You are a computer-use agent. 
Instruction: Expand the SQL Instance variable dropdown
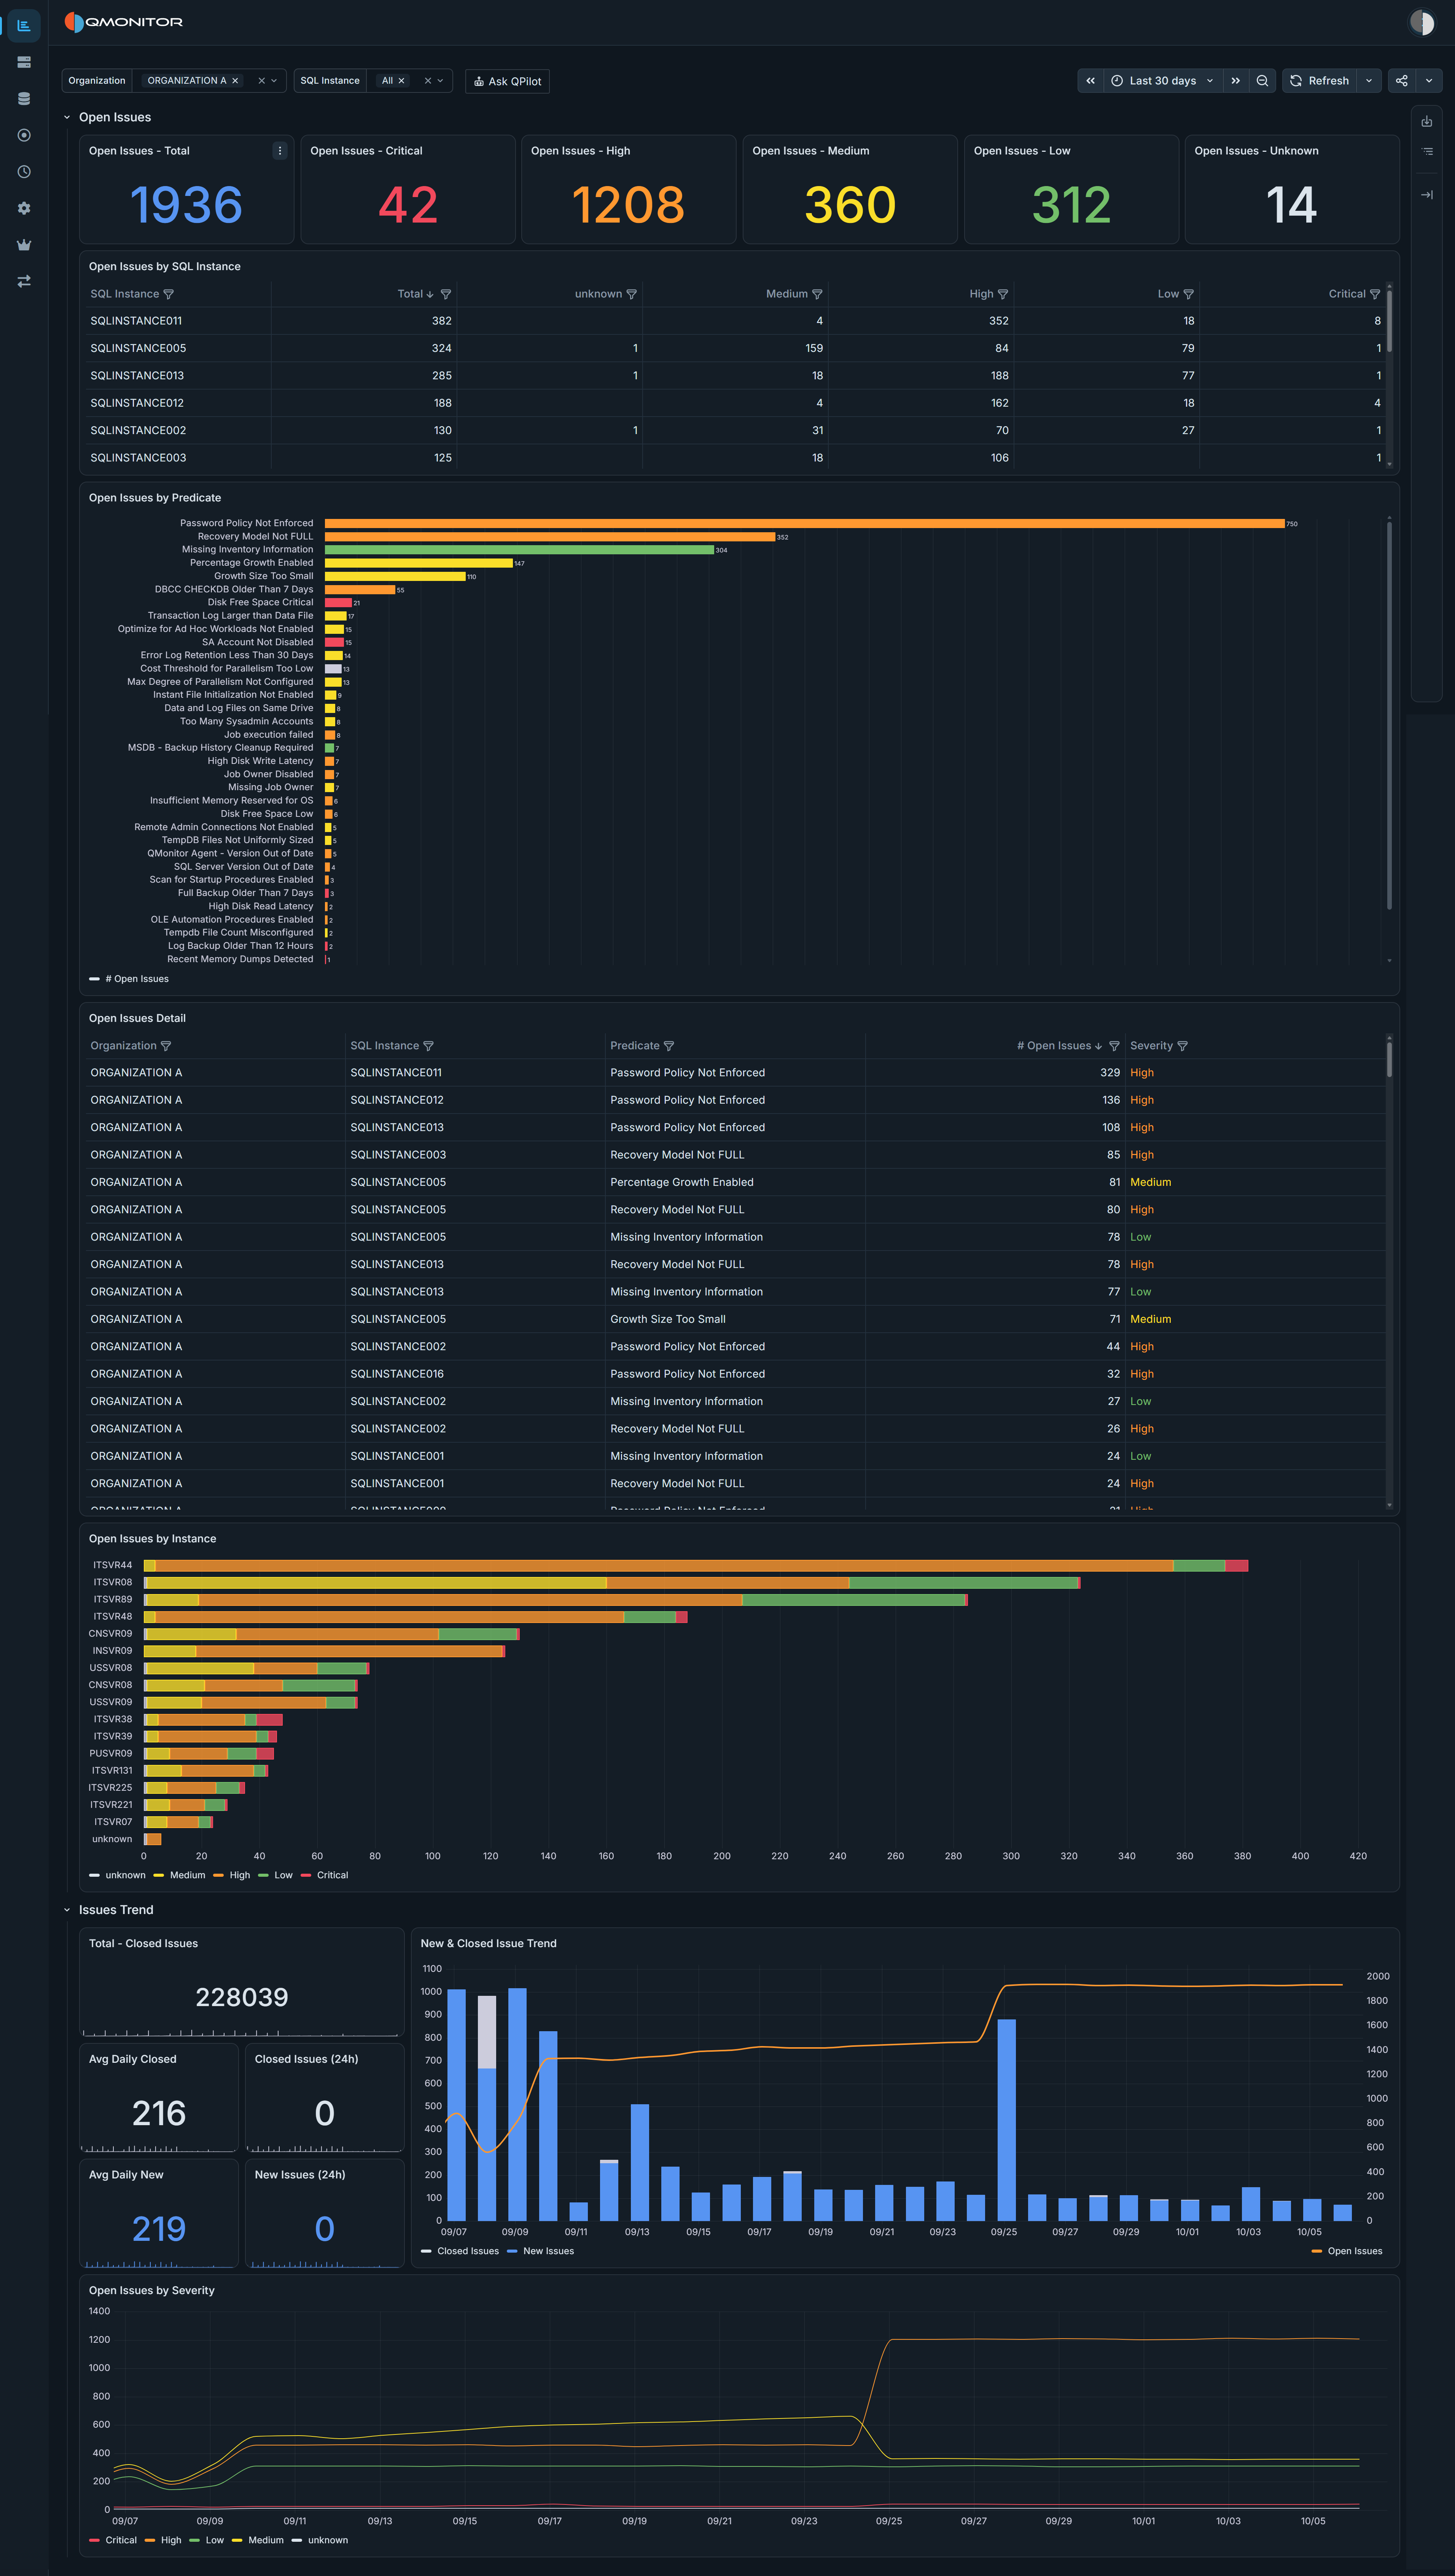(x=440, y=81)
